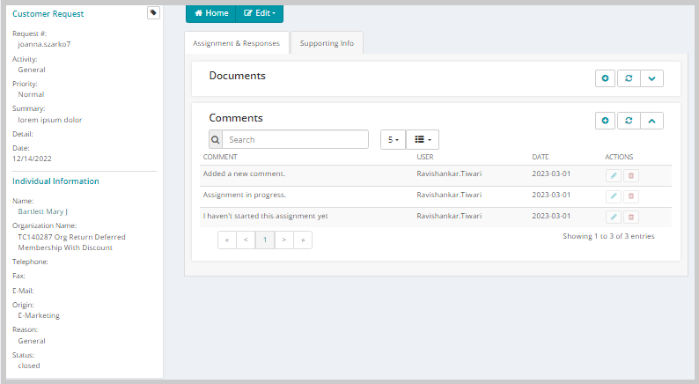Open the column list view dropdown

point(423,139)
